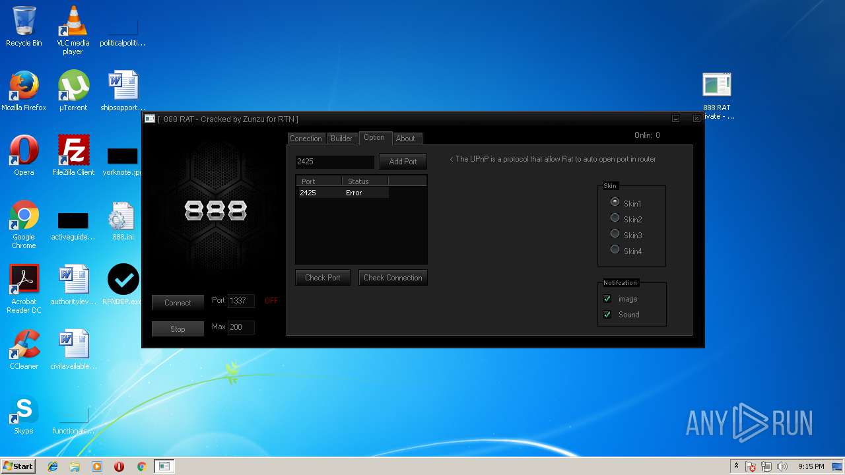
Task: Open Windows Explorer folder in taskbar
Action: coord(75,466)
